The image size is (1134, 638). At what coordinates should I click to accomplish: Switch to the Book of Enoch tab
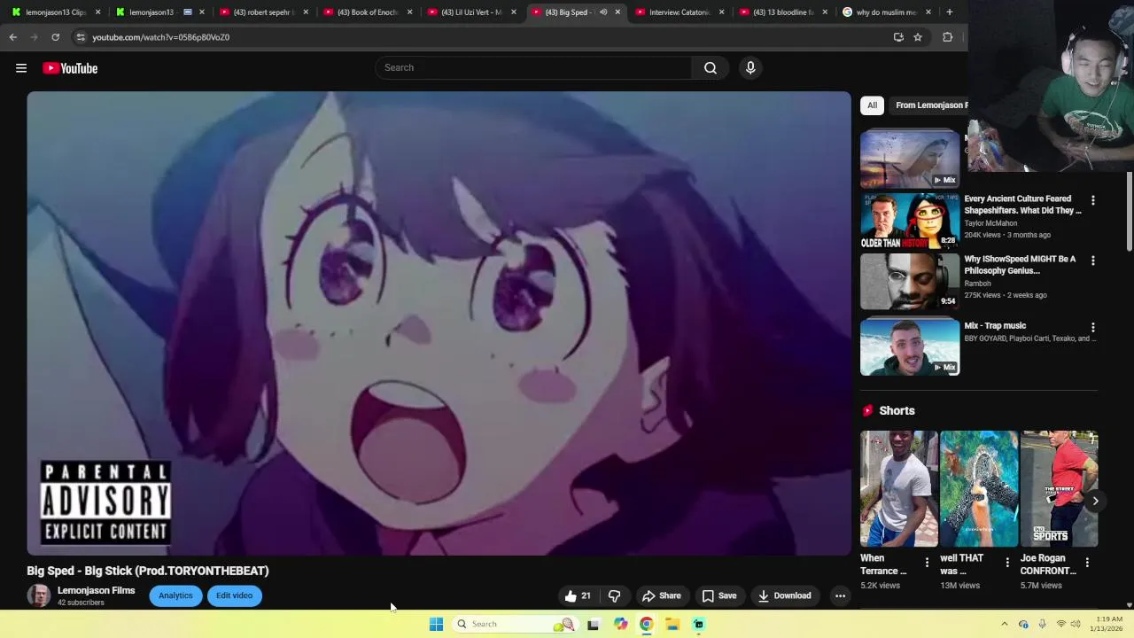(x=367, y=12)
